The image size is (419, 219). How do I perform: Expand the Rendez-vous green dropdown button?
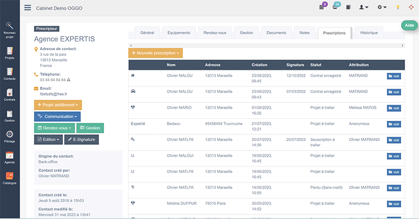[54, 128]
